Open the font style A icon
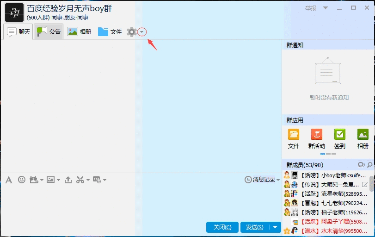The width and height of the screenshot is (375, 237). click(9, 180)
